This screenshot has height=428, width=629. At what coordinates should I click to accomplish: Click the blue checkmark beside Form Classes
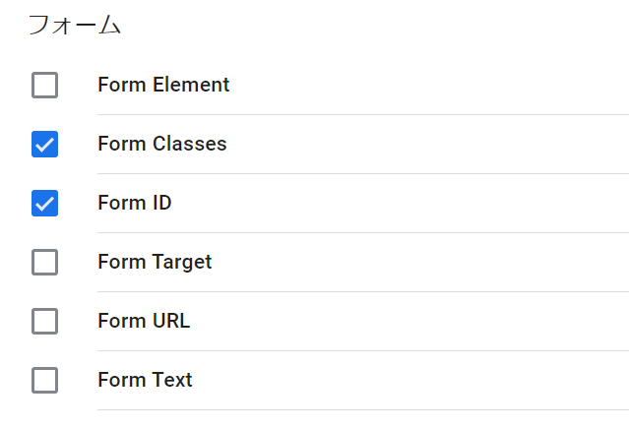click(x=44, y=145)
